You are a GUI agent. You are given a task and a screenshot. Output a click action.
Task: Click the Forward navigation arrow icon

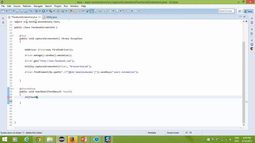(135, 11)
